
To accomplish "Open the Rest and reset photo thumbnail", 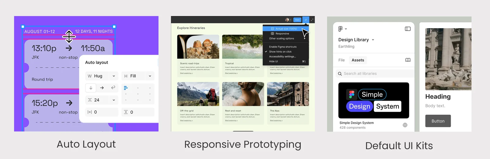I will click(x=243, y=94).
